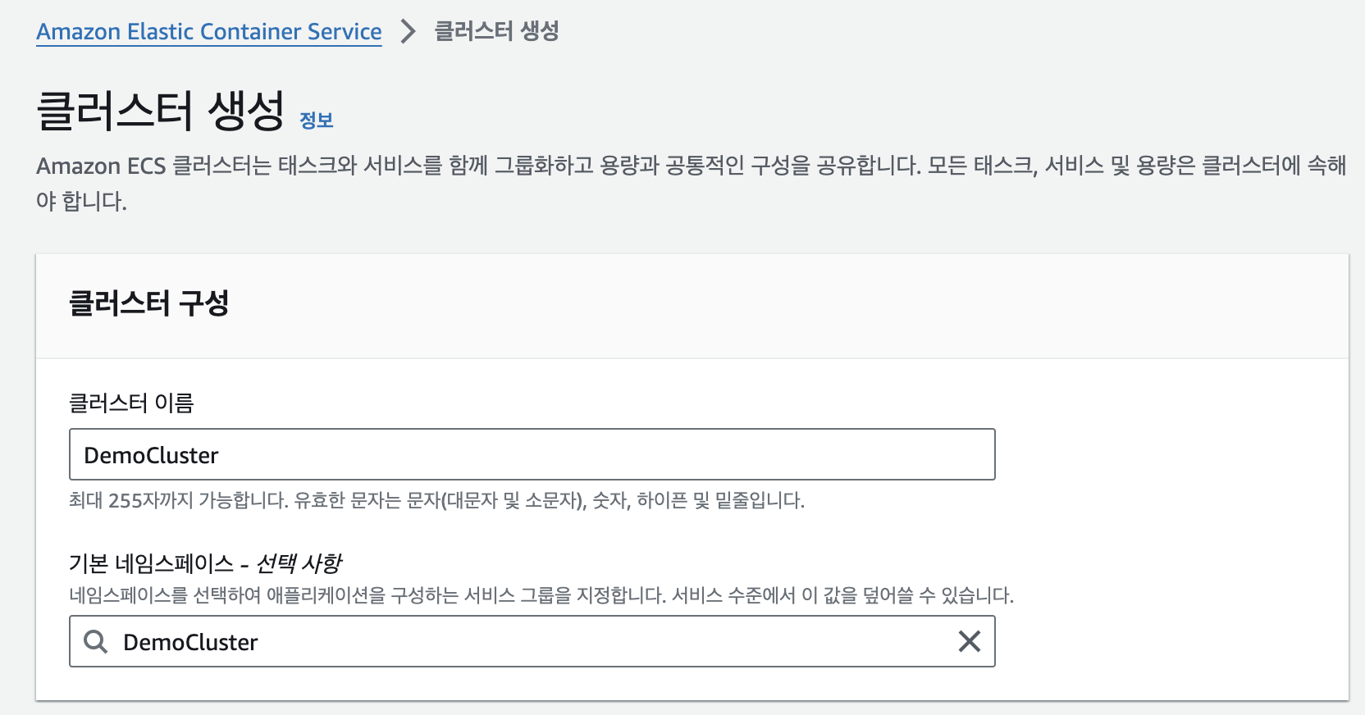Viewport: 1365px width, 715px height.
Task: Click the 클러스터 이름 field label
Action: (131, 403)
